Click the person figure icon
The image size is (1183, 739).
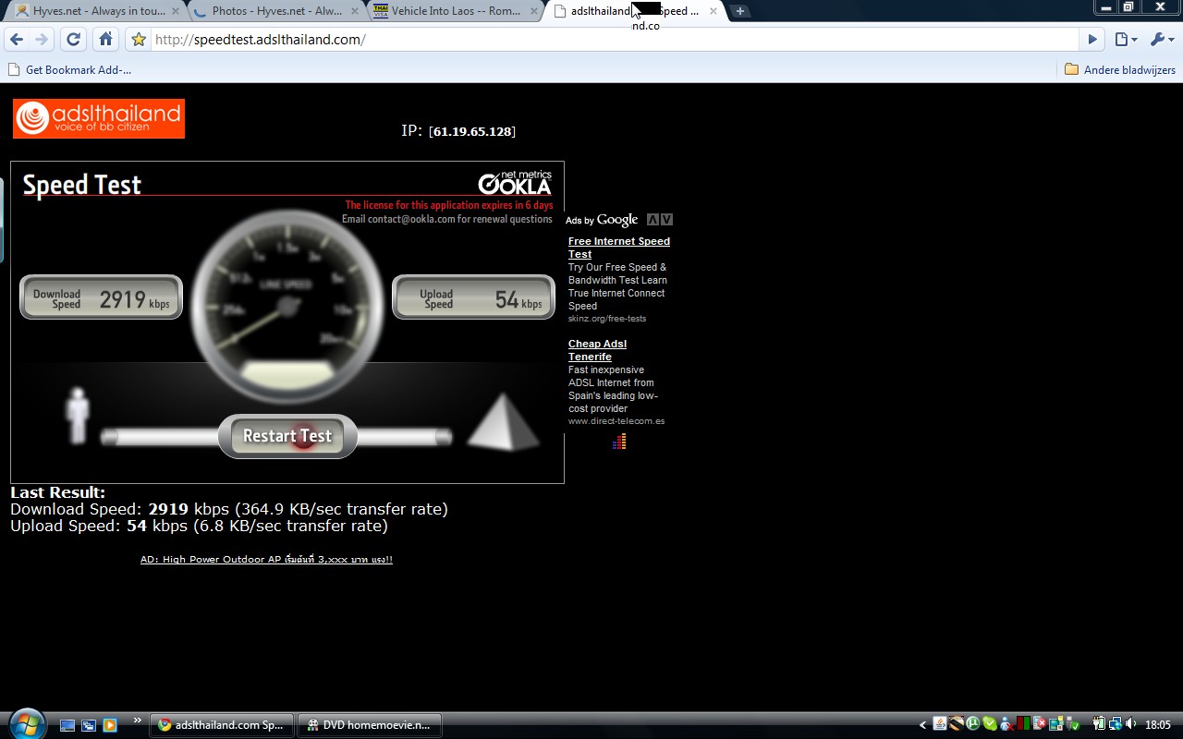coord(78,415)
